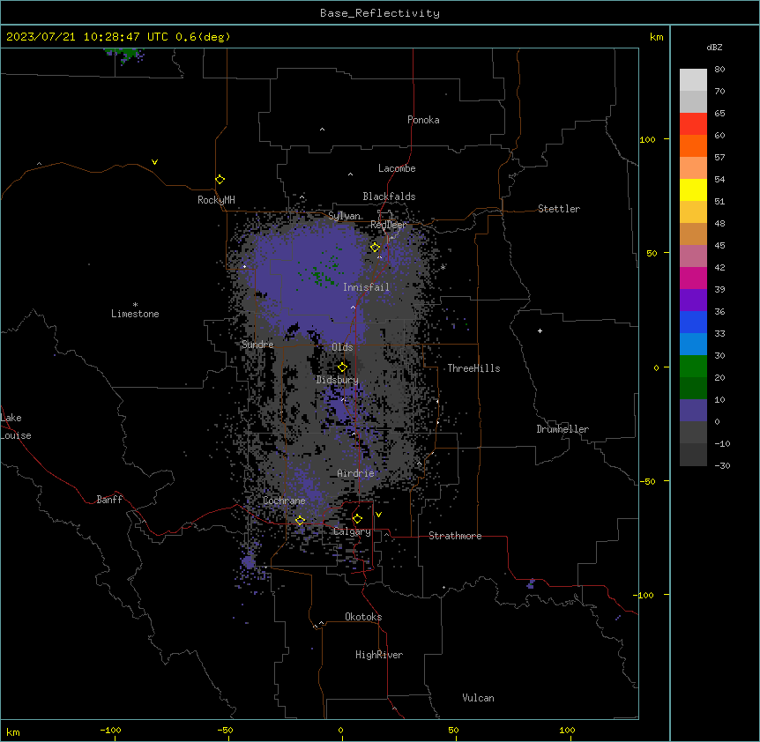The height and width of the screenshot is (742, 760).
Task: Select the orange 57-60 dBZ swatch
Action: click(693, 145)
